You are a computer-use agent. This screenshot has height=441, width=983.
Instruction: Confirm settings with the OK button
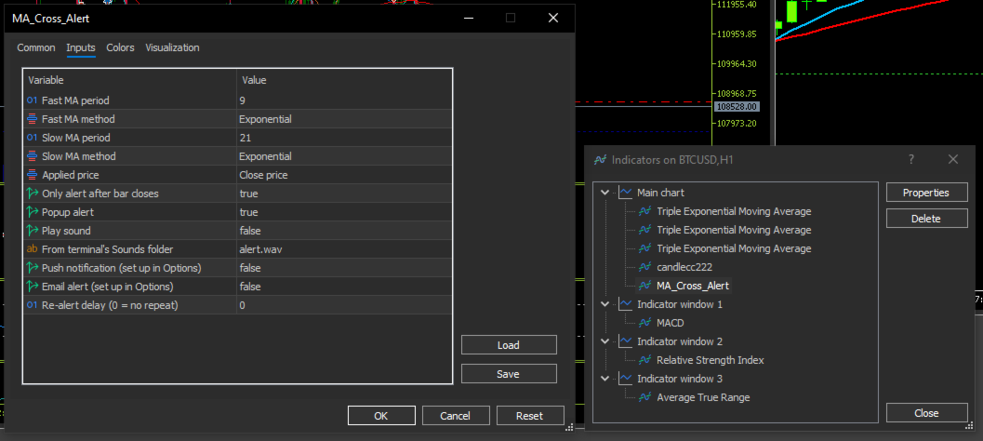click(381, 415)
